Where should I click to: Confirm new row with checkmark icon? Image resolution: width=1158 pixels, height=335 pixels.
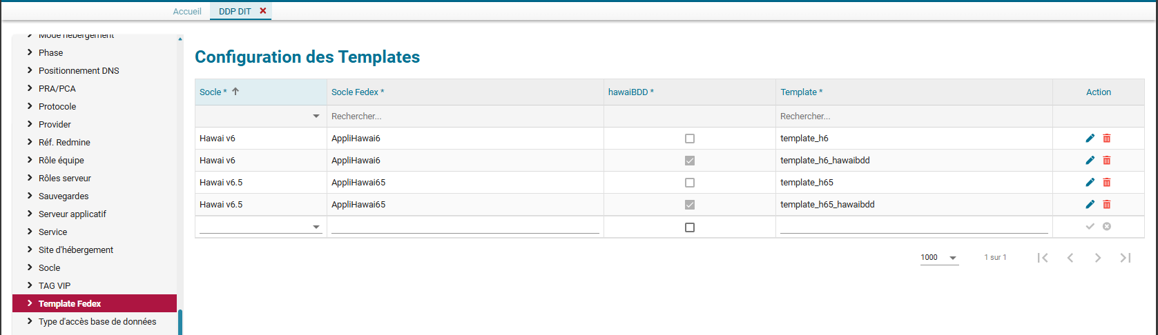pos(1090,227)
